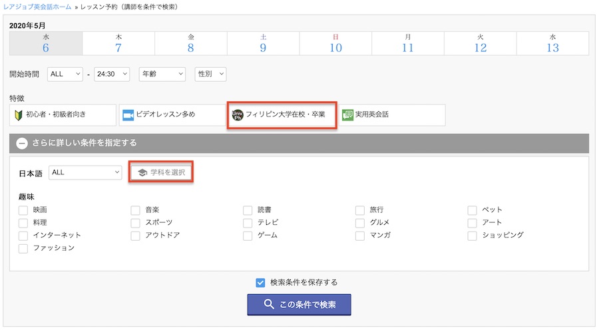The image size is (599, 332).
Task: Expand the 年齢 age dropdown
Action: 162,74
